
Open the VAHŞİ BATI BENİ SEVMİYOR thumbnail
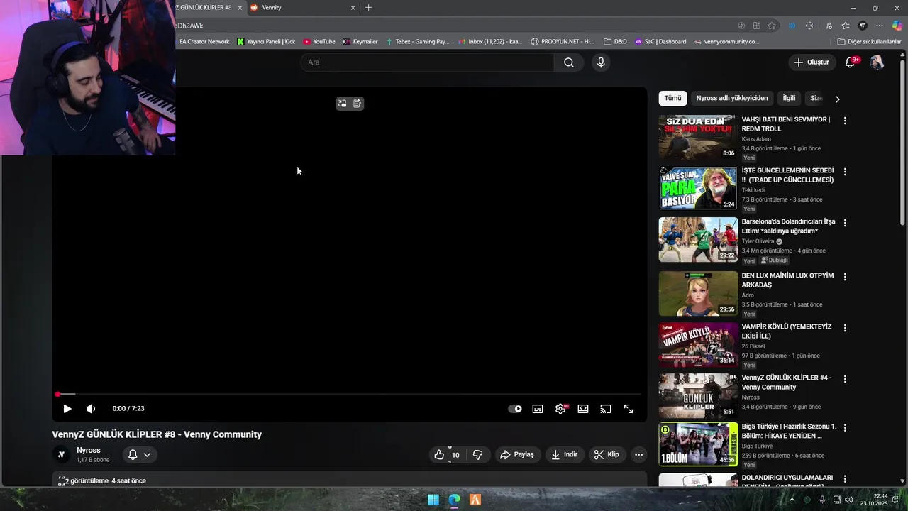tap(698, 138)
